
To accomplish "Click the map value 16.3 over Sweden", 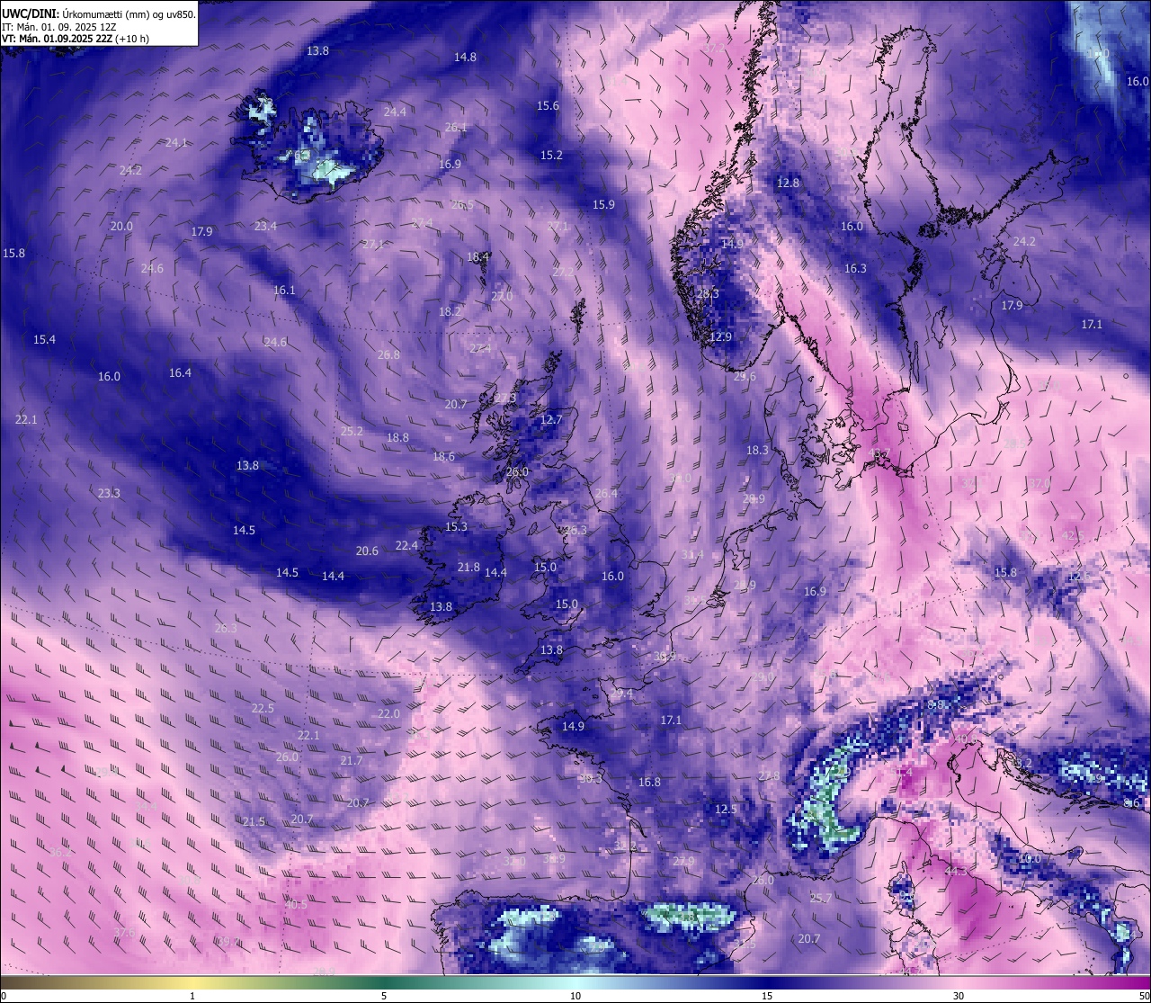I will pos(855,268).
